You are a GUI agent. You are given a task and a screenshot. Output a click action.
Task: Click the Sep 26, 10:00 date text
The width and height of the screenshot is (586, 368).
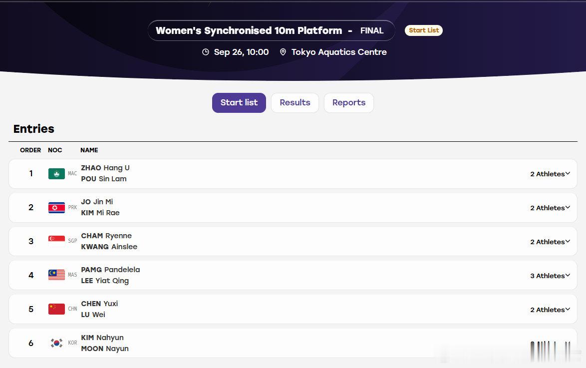click(242, 52)
